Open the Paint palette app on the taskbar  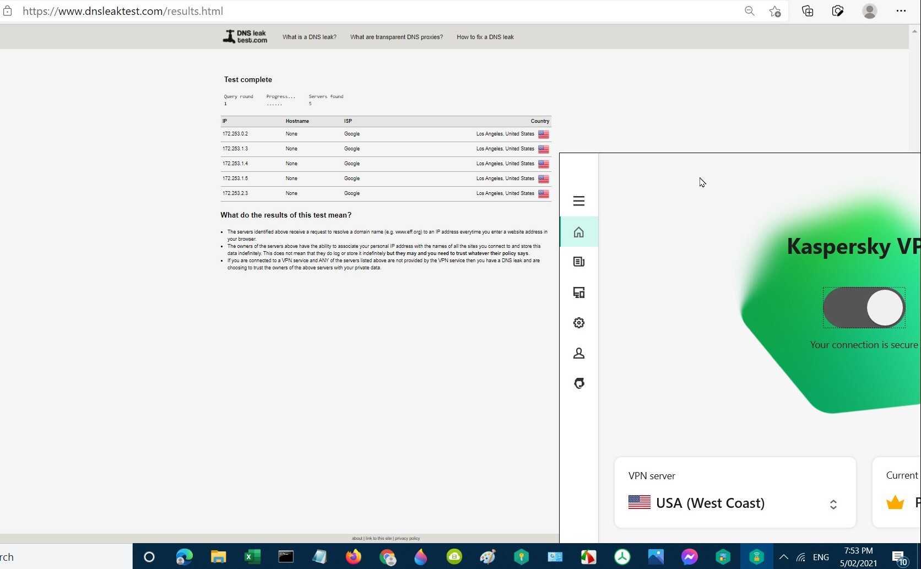[x=488, y=557]
